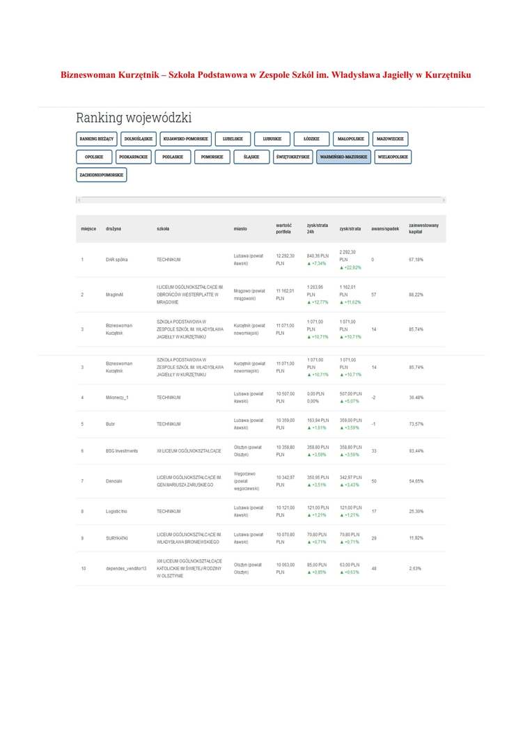Click invested capital '36,48%'
The height and width of the screenshot is (752, 532).
(x=416, y=398)
